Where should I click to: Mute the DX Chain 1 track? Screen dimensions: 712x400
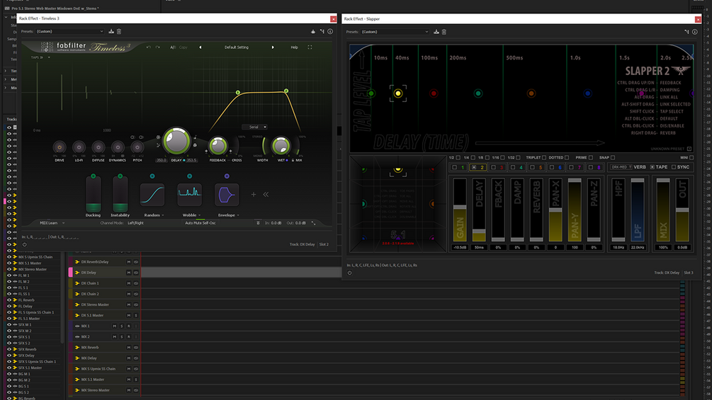[128, 283]
